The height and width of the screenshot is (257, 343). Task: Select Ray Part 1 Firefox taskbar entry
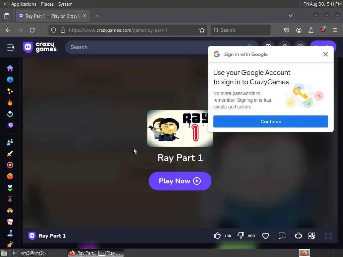[x=96, y=253]
